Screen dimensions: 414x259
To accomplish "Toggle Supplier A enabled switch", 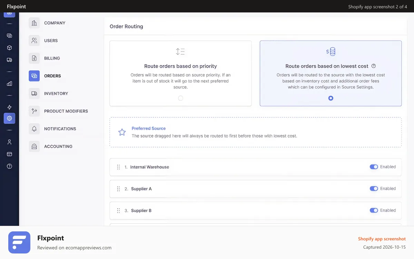I will pos(374,189).
